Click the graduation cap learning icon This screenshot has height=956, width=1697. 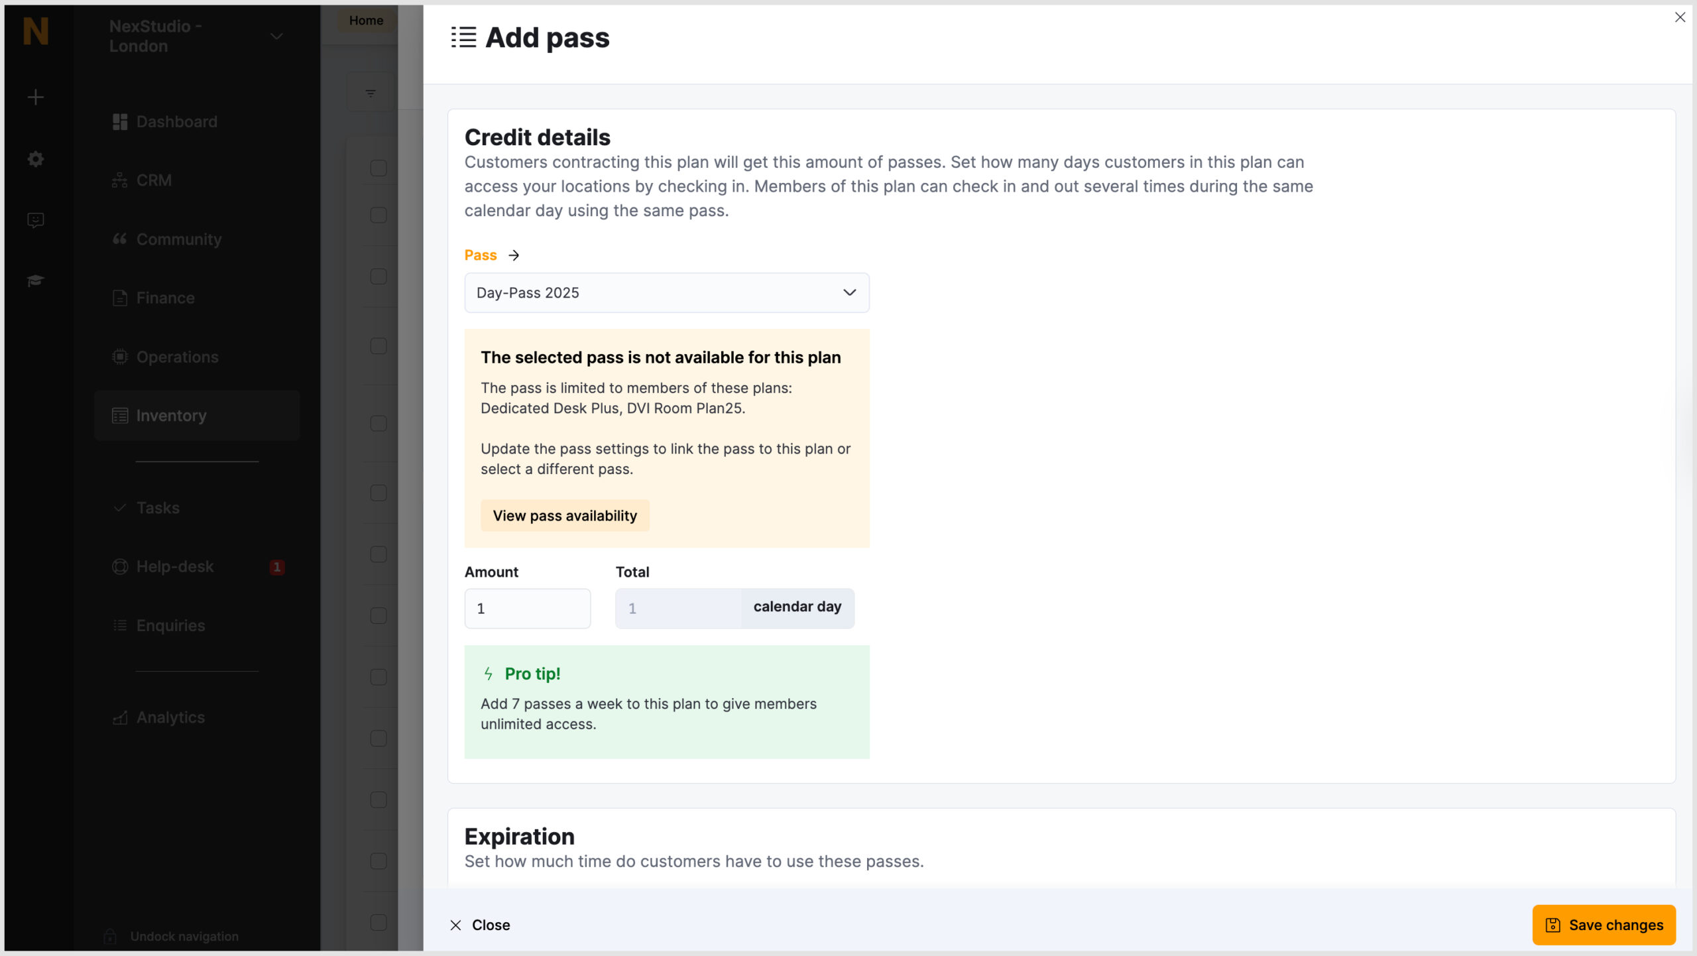pyautogui.click(x=36, y=281)
